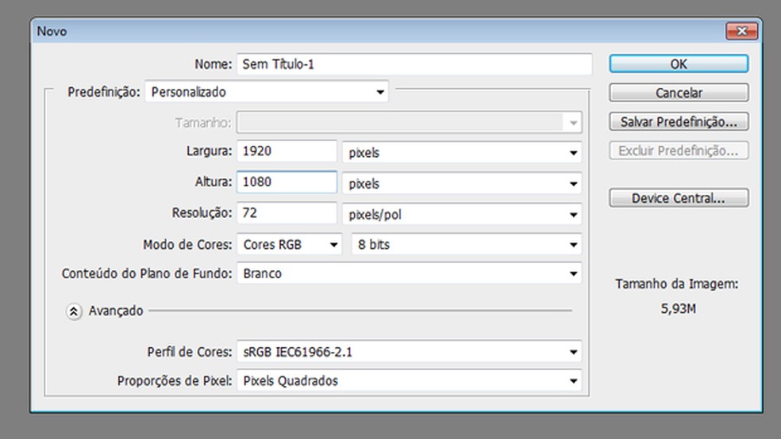Open Conteúdo do Plano de Fundo dropdown
Viewport: 781px width, 439px height.
[x=408, y=274]
